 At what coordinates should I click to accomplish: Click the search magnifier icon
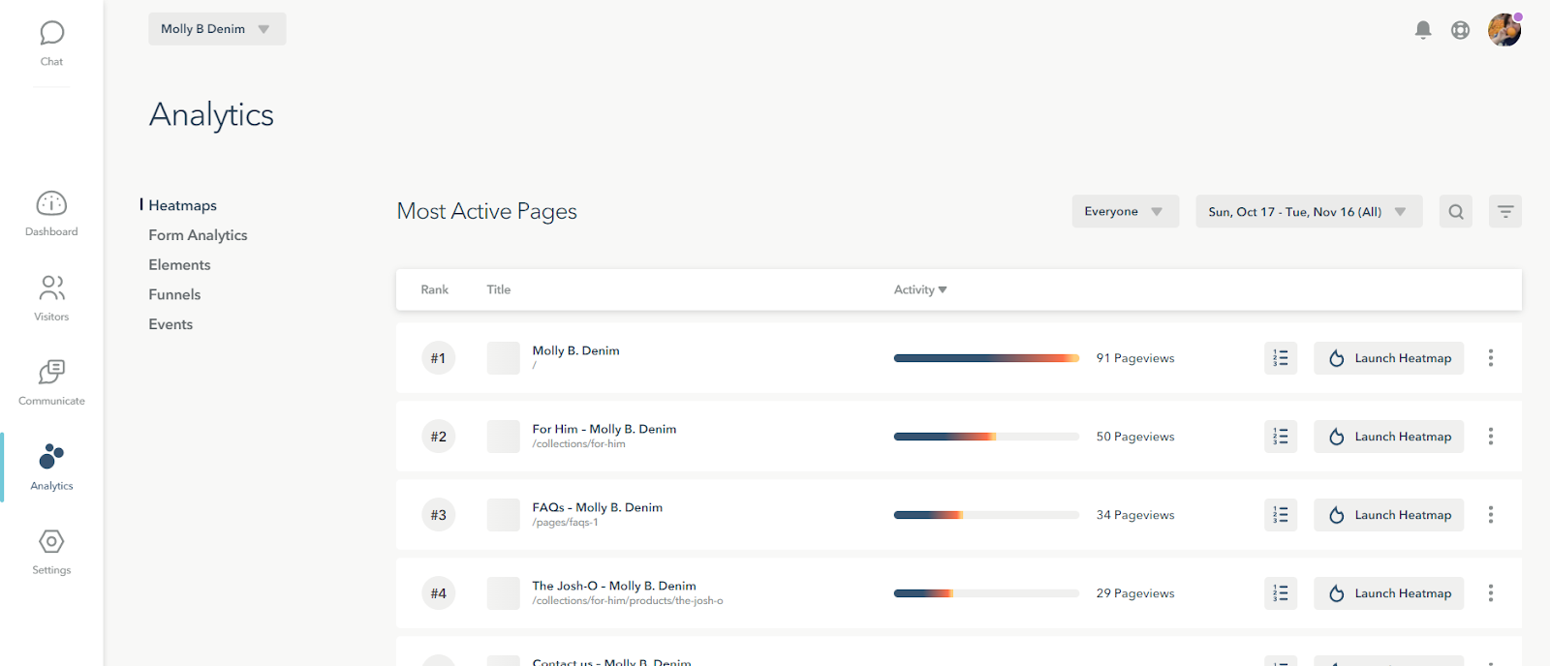pos(1456,212)
